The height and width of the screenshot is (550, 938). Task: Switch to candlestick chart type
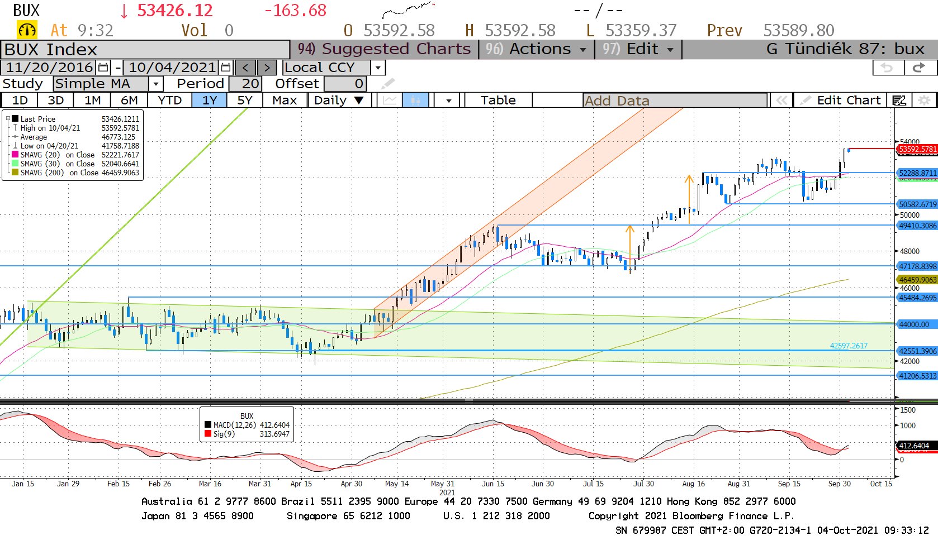tap(415, 100)
